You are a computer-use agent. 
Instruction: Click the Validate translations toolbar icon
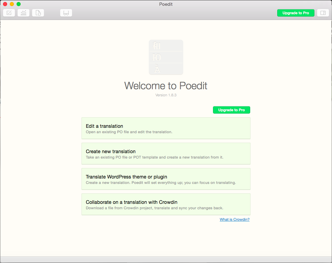click(9, 13)
